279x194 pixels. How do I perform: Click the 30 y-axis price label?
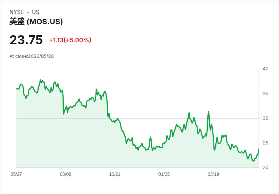click(265, 118)
